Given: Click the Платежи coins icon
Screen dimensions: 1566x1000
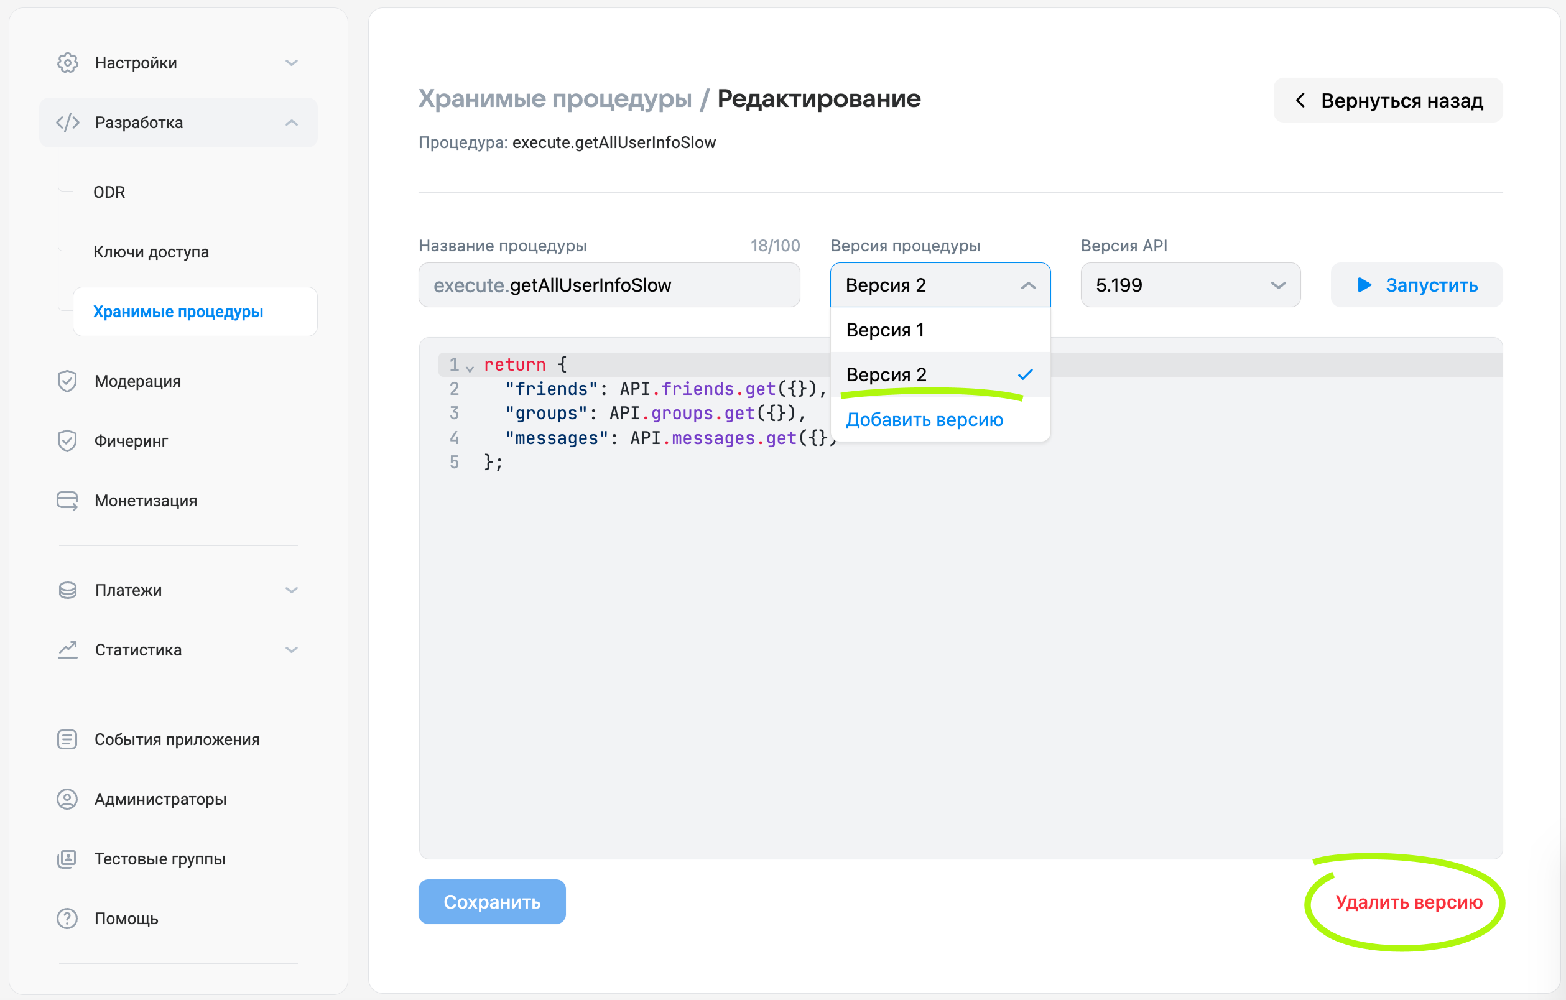Looking at the screenshot, I should tap(68, 590).
